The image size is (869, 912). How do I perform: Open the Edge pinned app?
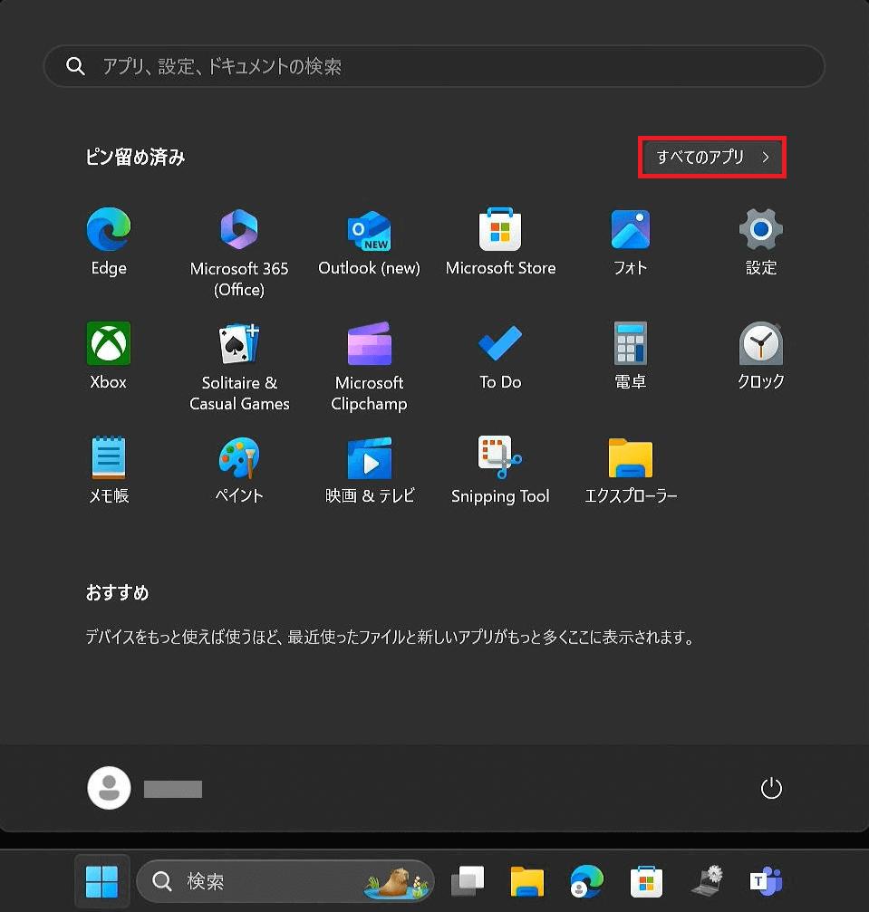[x=109, y=243]
